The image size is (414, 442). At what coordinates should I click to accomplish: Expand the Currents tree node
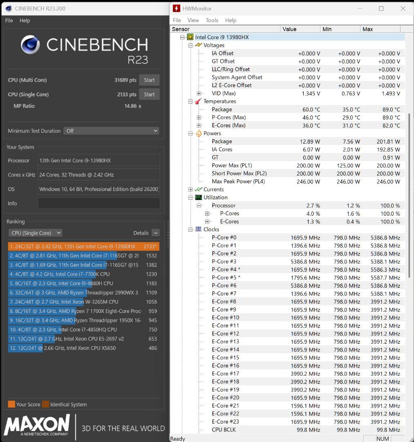[190, 189]
